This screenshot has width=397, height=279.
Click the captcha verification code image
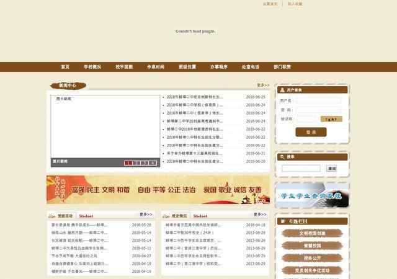click(331, 119)
